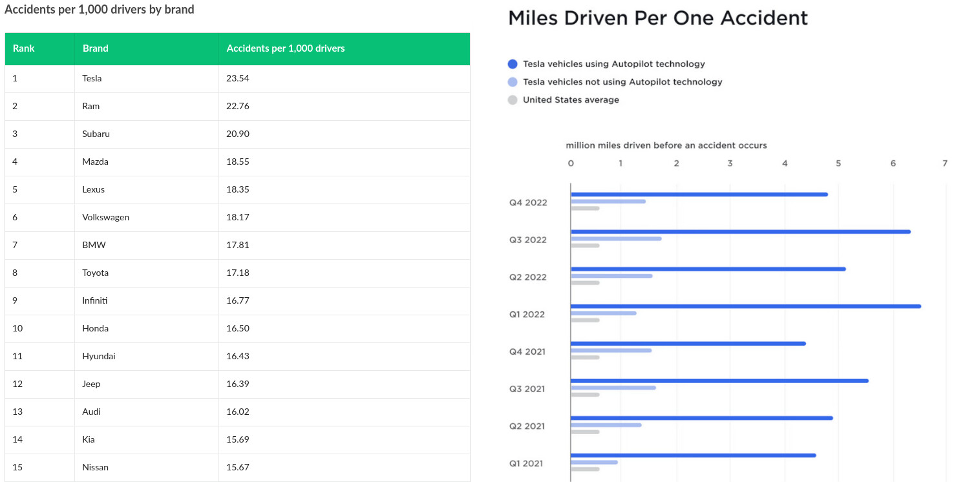Image resolution: width=954 pixels, height=482 pixels.
Task: Click the Tesla vehicles using Autopilot legend text
Action: point(614,64)
